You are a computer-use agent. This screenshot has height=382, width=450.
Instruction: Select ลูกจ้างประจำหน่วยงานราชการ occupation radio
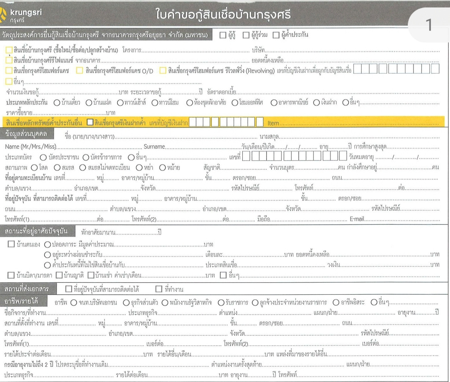255,303
